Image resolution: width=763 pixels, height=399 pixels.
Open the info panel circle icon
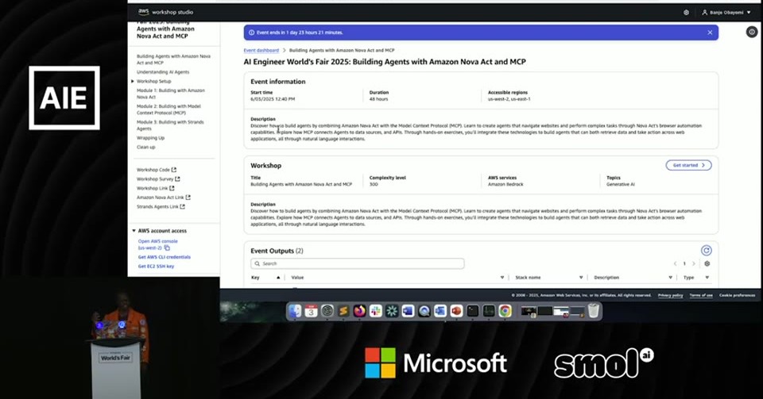pos(752,32)
